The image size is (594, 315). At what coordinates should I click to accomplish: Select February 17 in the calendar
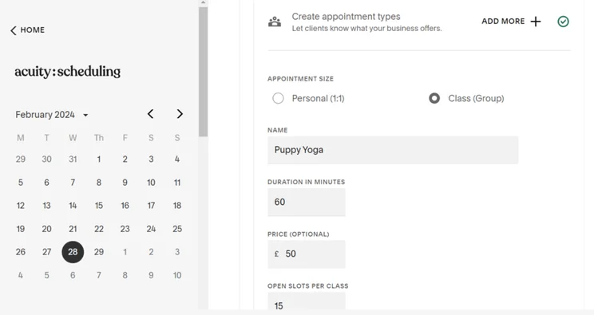(151, 206)
